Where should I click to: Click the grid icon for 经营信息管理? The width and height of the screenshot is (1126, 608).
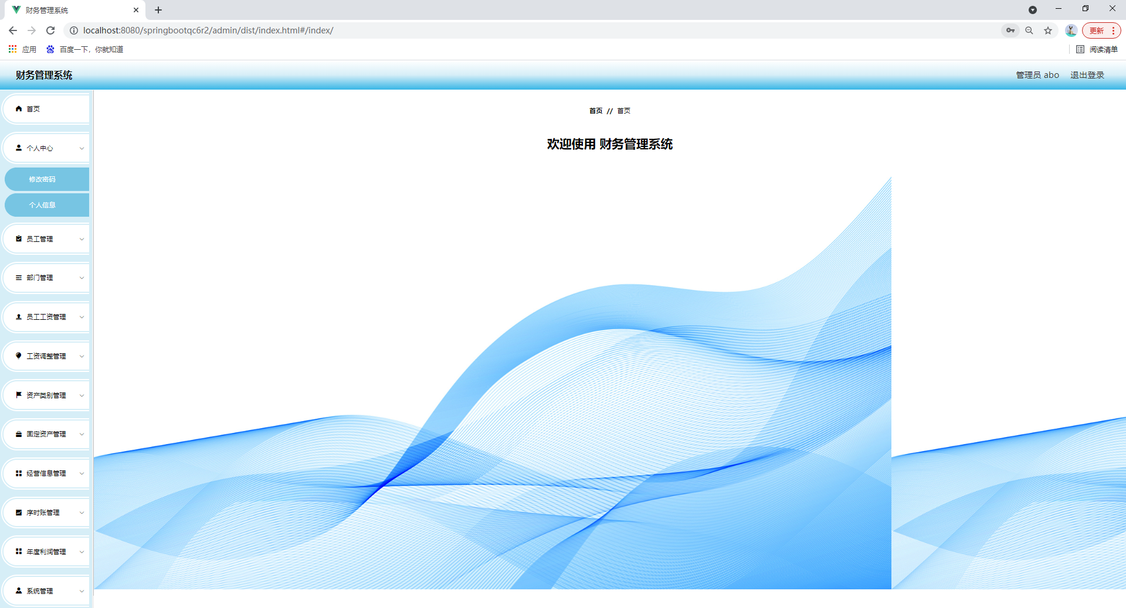[x=19, y=473]
